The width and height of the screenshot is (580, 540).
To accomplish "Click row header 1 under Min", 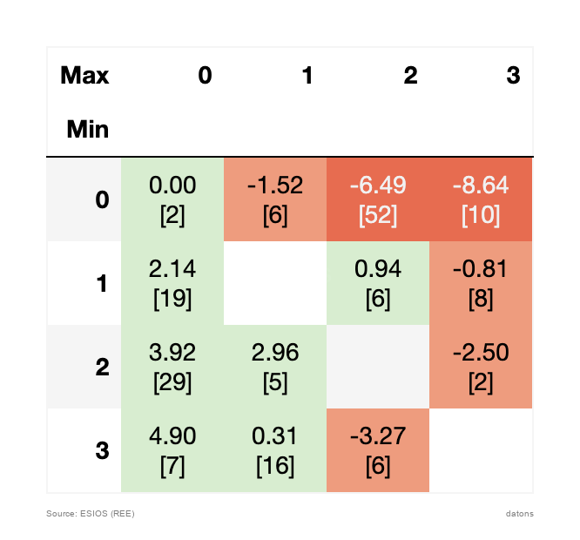I will tap(102, 283).
